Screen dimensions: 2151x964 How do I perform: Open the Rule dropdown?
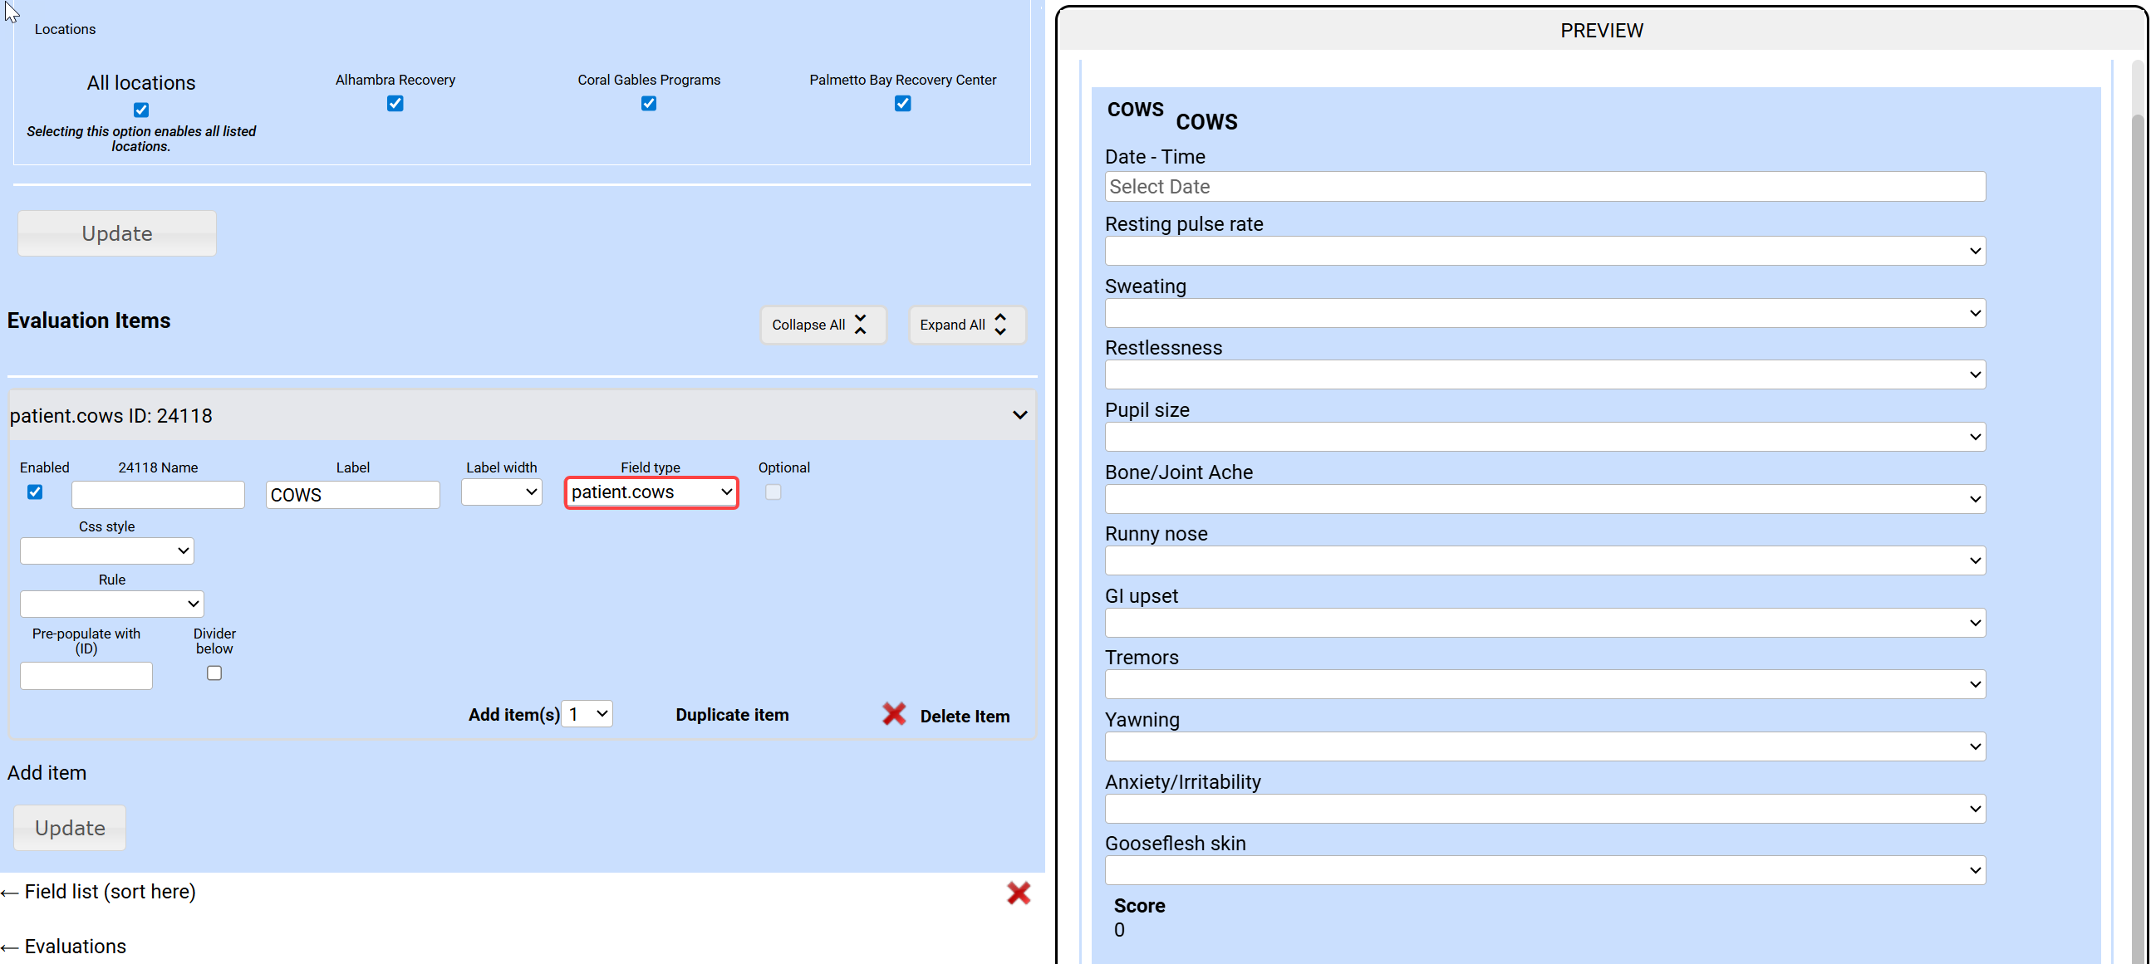click(x=112, y=604)
